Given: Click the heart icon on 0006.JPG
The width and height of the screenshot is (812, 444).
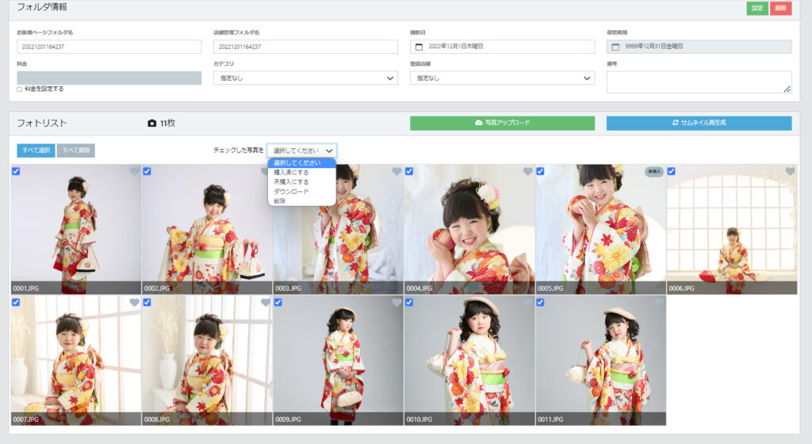Looking at the screenshot, I should coord(790,171).
